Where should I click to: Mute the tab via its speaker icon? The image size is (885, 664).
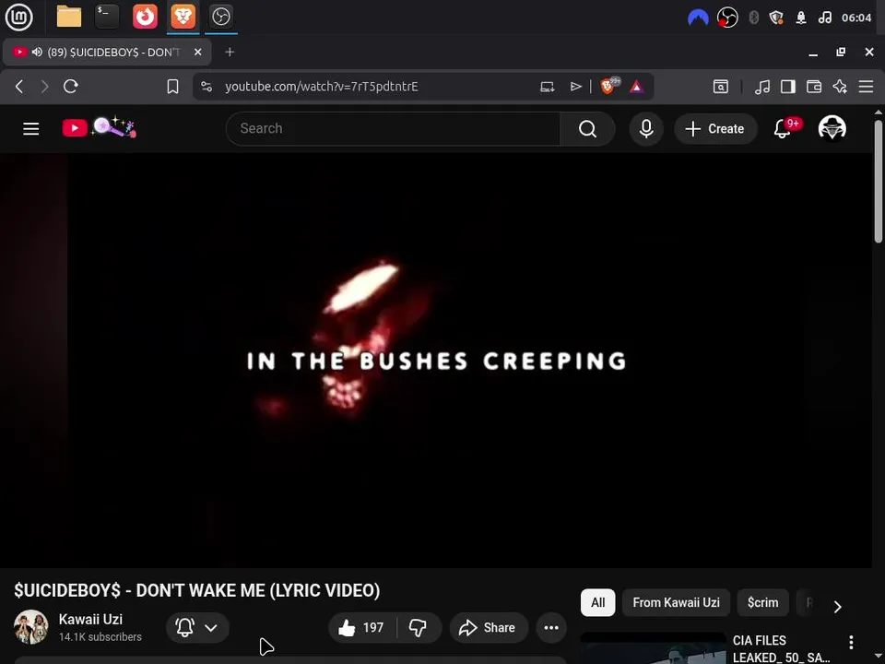tap(37, 52)
